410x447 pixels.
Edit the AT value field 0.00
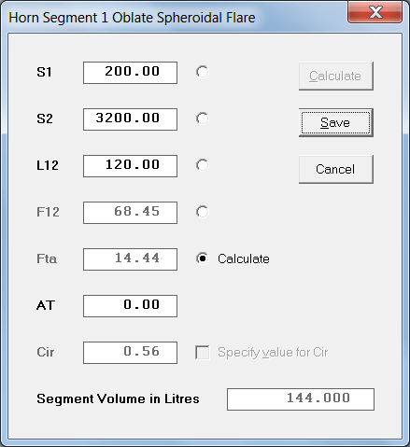click(x=130, y=306)
